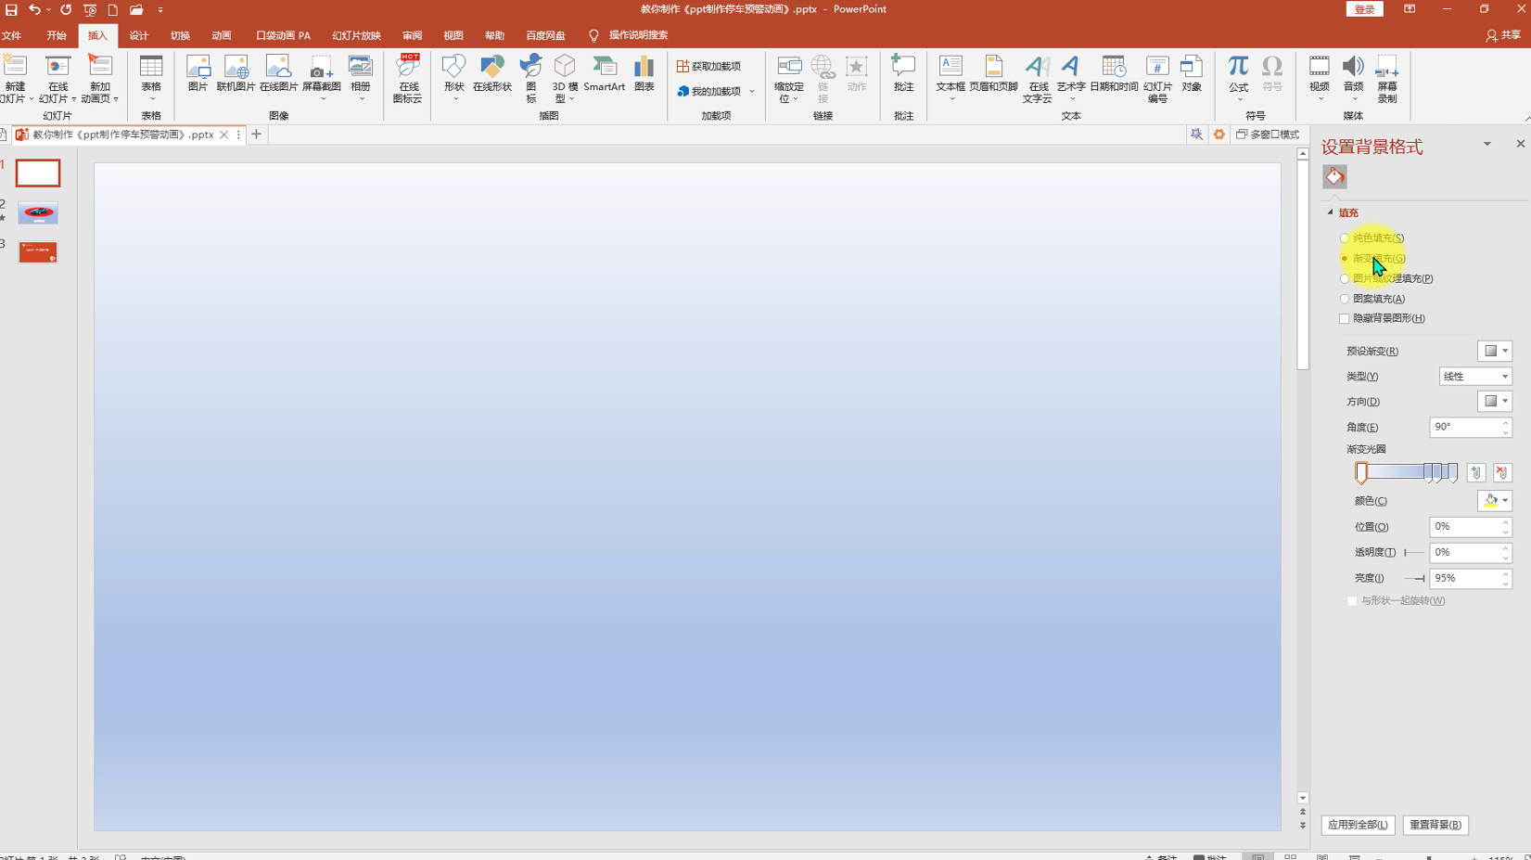Open the Shapes (形状) gallery
This screenshot has width=1531, height=860.
[453, 78]
